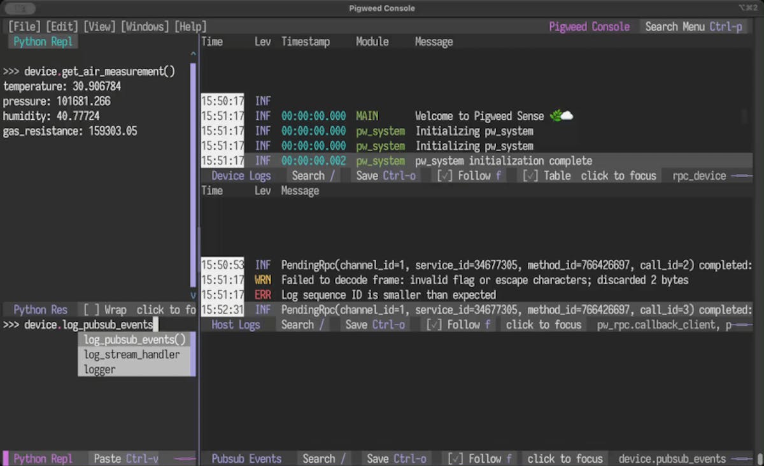Click Python Repl label in bottom bar
764x466 pixels.
[x=43, y=458]
